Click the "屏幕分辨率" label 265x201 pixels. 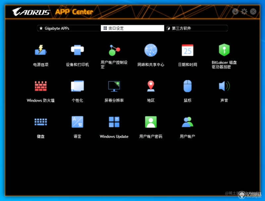click(114, 101)
